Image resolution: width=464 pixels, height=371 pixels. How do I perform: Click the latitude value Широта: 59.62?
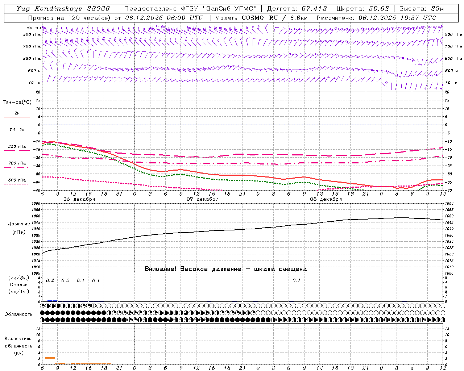[363, 9]
